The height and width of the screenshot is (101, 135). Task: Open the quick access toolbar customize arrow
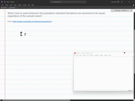(x=17, y=8)
